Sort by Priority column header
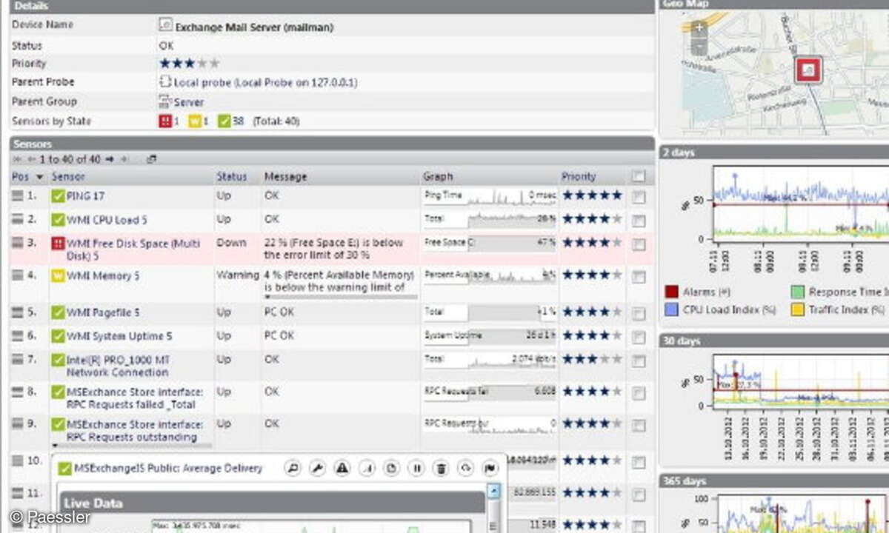 coord(579,177)
